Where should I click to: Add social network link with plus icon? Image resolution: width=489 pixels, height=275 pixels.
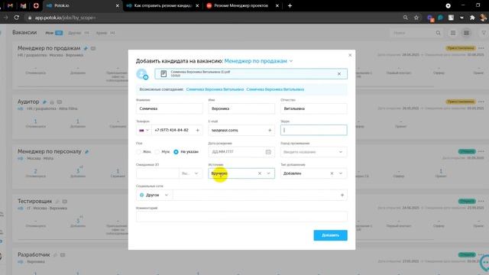point(342,196)
